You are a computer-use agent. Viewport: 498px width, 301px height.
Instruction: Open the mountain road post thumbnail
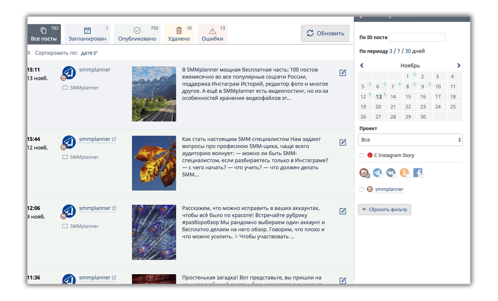tap(154, 94)
